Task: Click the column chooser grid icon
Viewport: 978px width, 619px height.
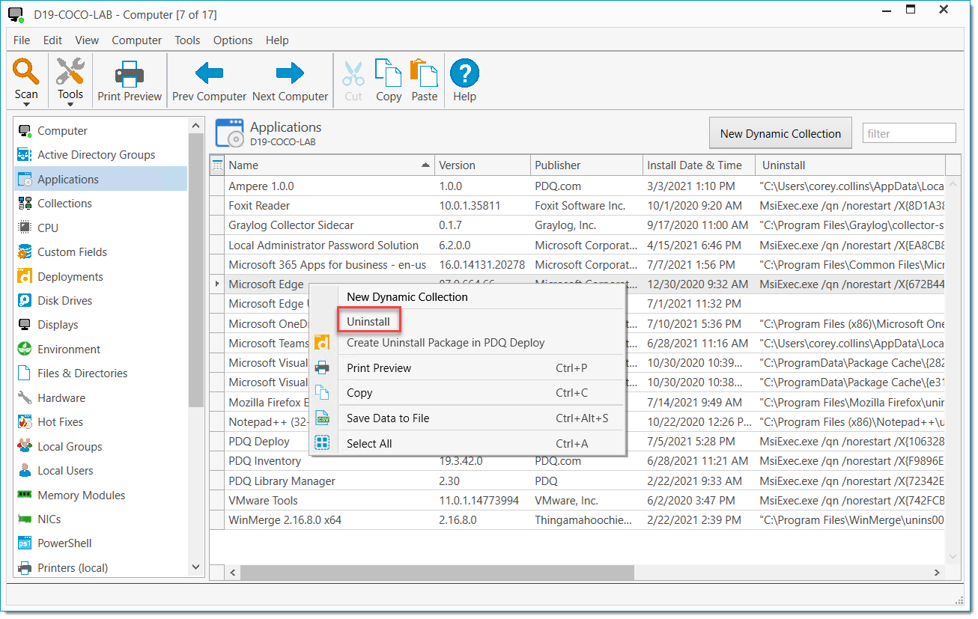Action: tap(217, 165)
